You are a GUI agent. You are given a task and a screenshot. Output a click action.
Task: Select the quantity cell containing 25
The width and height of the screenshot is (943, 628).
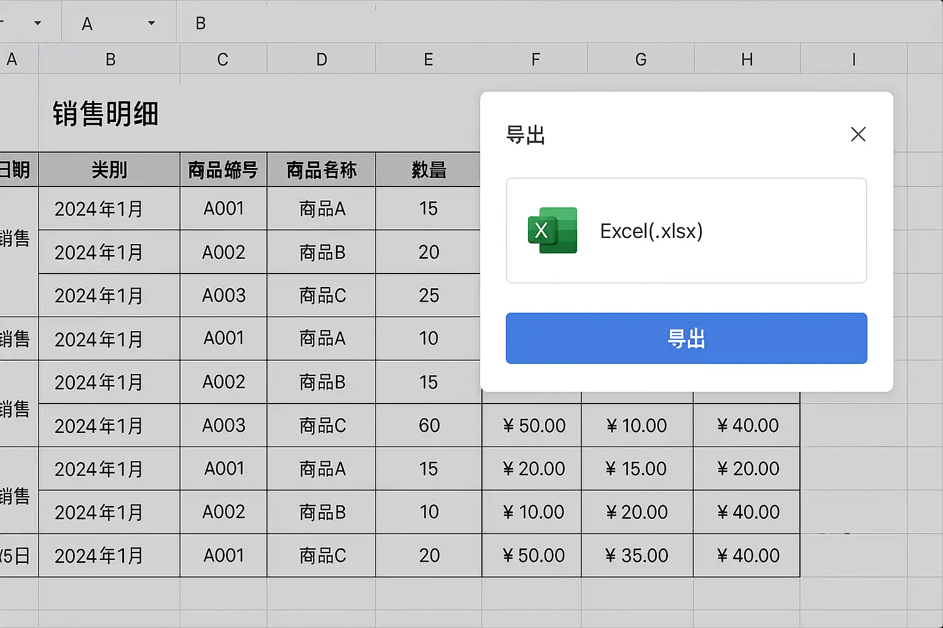pos(429,296)
